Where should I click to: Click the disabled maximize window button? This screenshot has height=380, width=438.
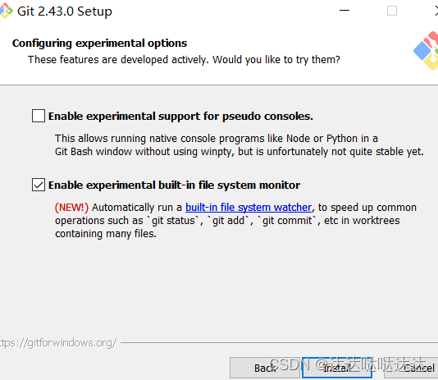392,11
